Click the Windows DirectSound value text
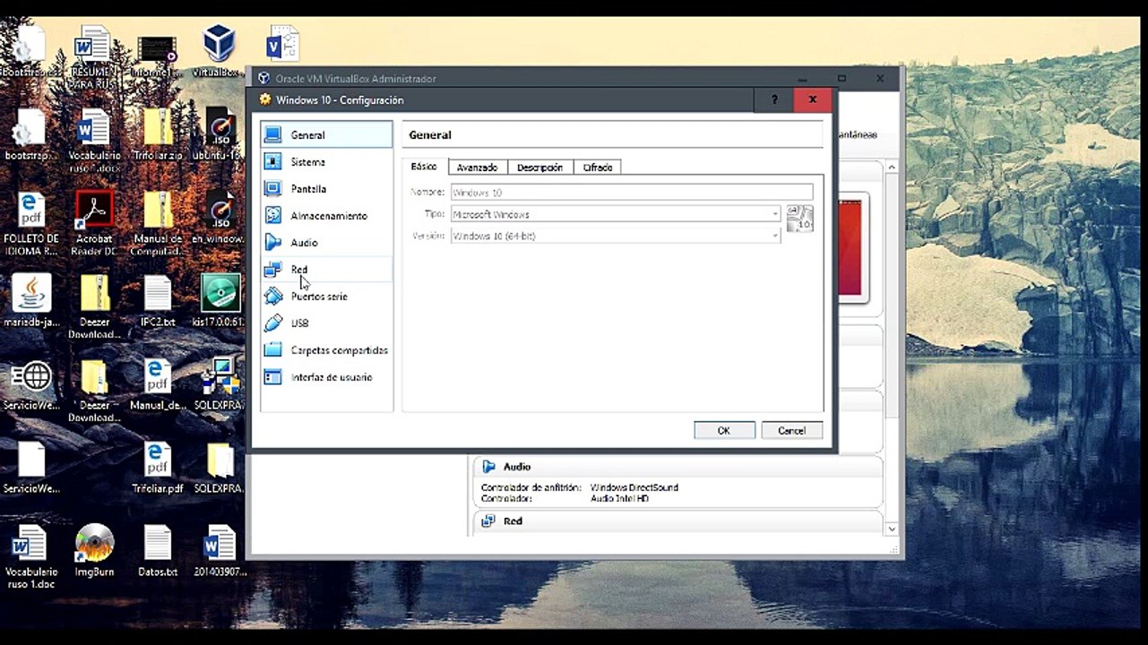The image size is (1148, 645). click(634, 487)
